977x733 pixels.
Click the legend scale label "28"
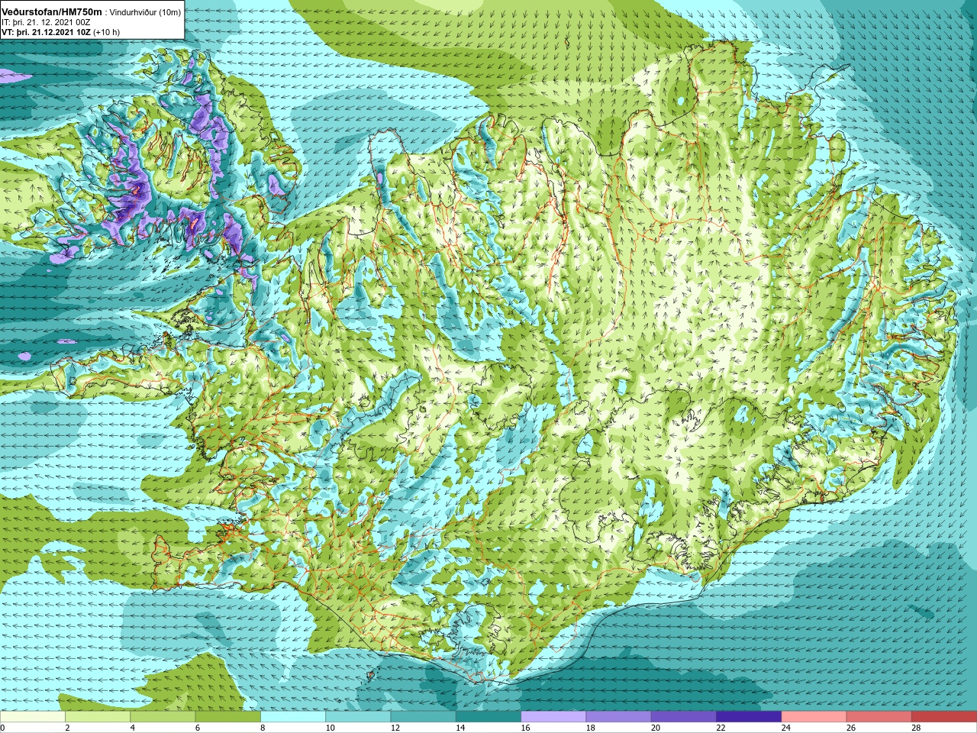point(917,728)
